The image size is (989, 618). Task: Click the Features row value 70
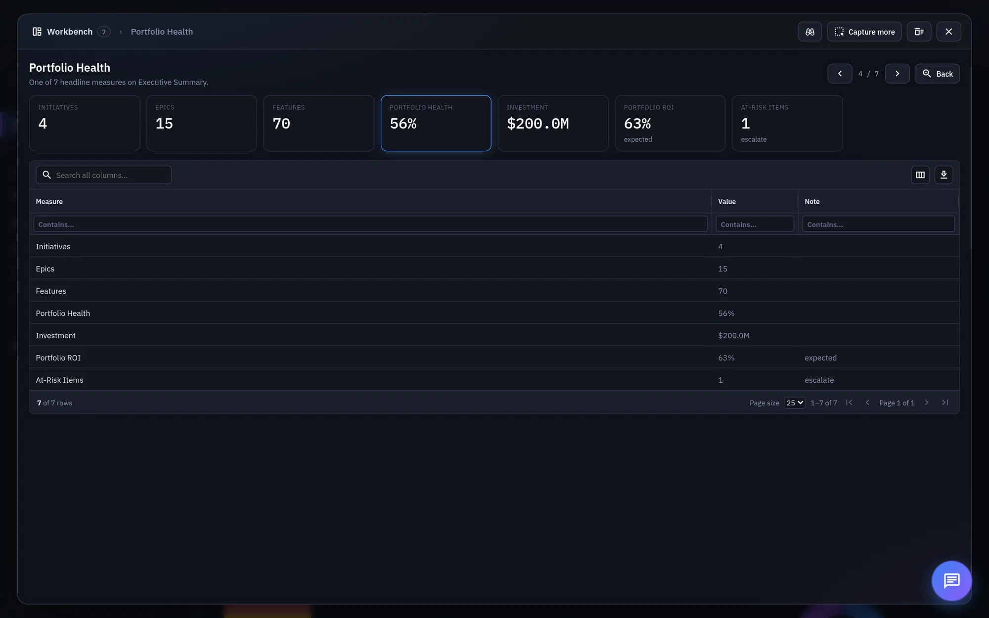click(723, 291)
